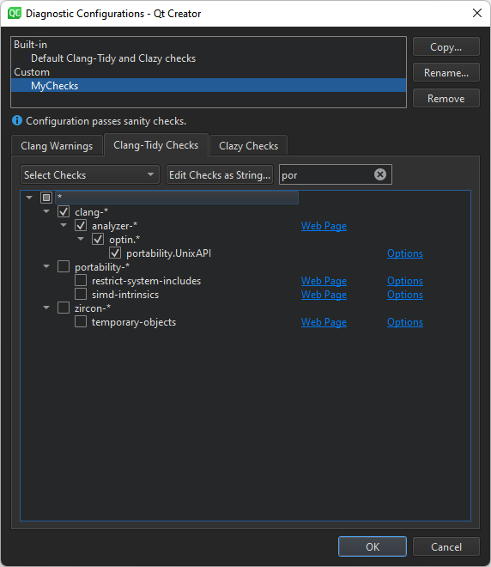Uncheck the analyzer-* checkbox
This screenshot has height=567, width=491.
pos(81,226)
